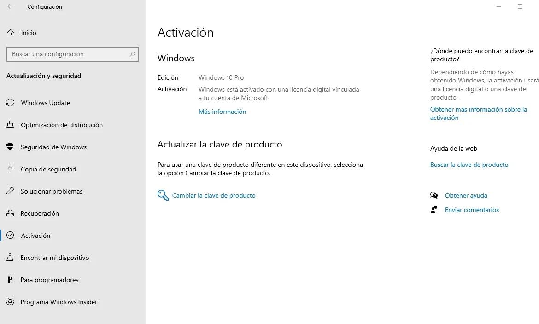This screenshot has width=539, height=324.
Task: Click the key icon beside Cambiar la clave
Action: click(163, 195)
